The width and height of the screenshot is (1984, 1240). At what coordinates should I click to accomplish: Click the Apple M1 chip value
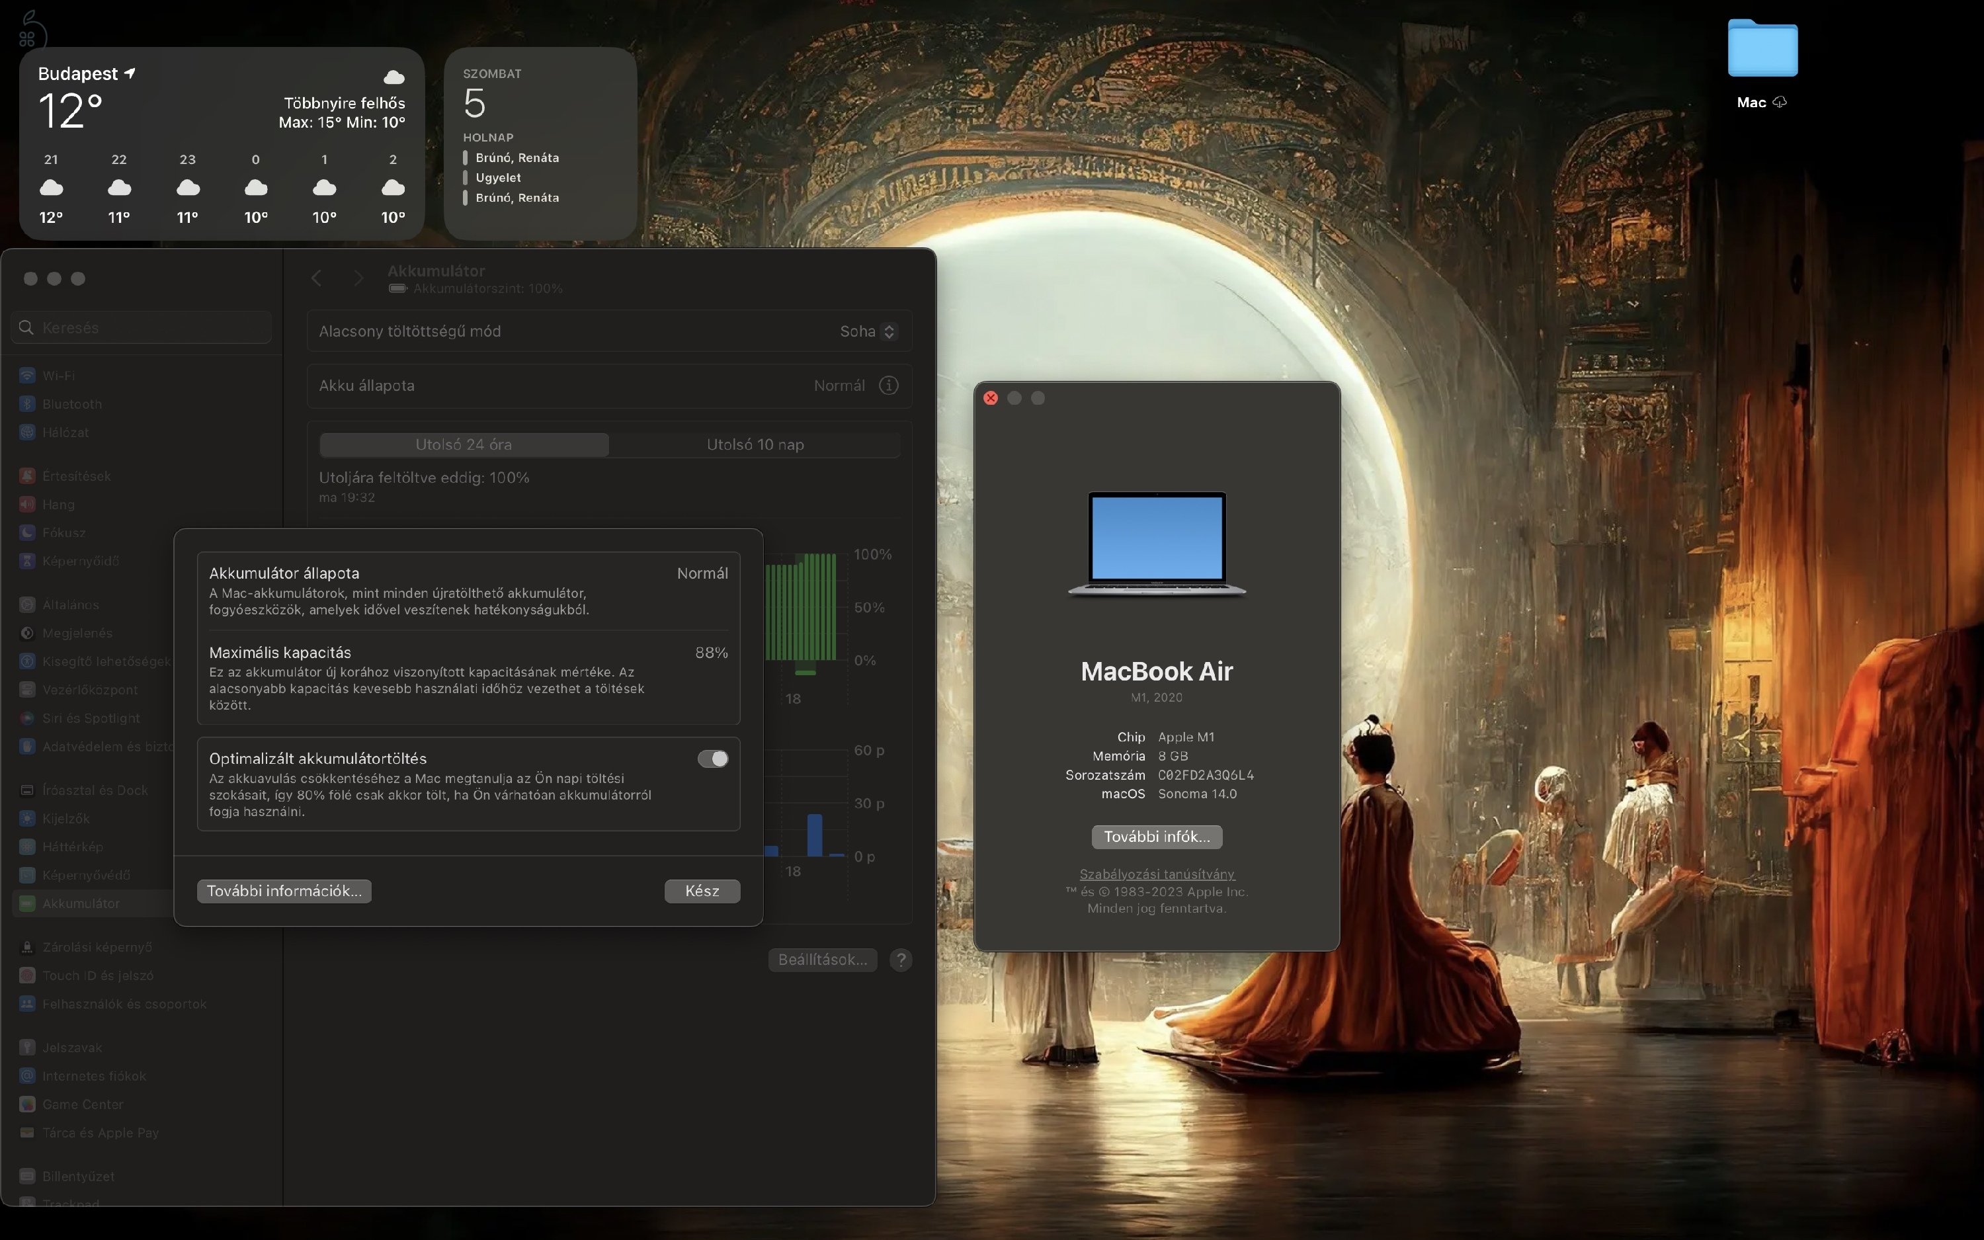pos(1186,737)
